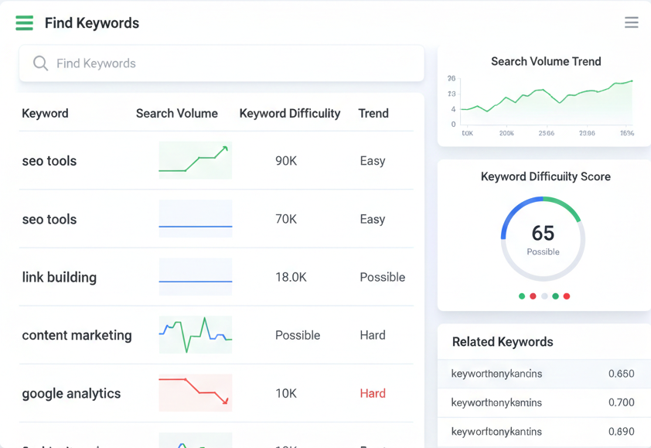651x448 pixels.
Task: Click the flat blue sparkline for link building
Action: 195,277
